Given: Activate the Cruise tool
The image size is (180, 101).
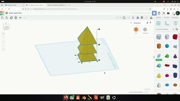Looking at the screenshot, I should tap(142, 18).
